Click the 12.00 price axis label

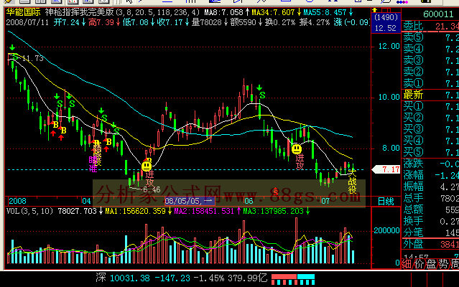coord(389,46)
